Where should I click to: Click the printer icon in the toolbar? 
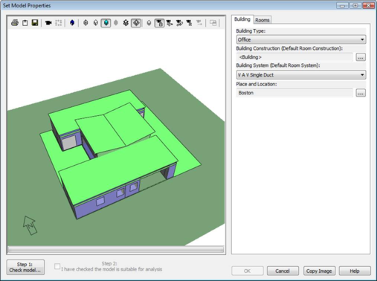[15, 23]
